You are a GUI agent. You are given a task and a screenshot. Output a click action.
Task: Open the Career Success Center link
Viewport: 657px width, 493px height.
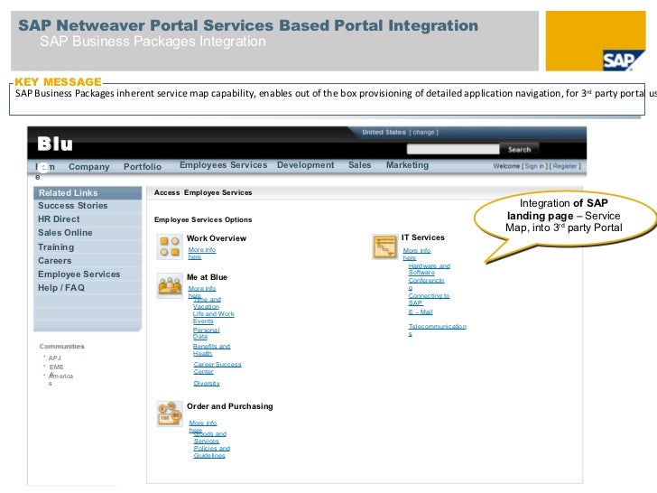point(217,367)
